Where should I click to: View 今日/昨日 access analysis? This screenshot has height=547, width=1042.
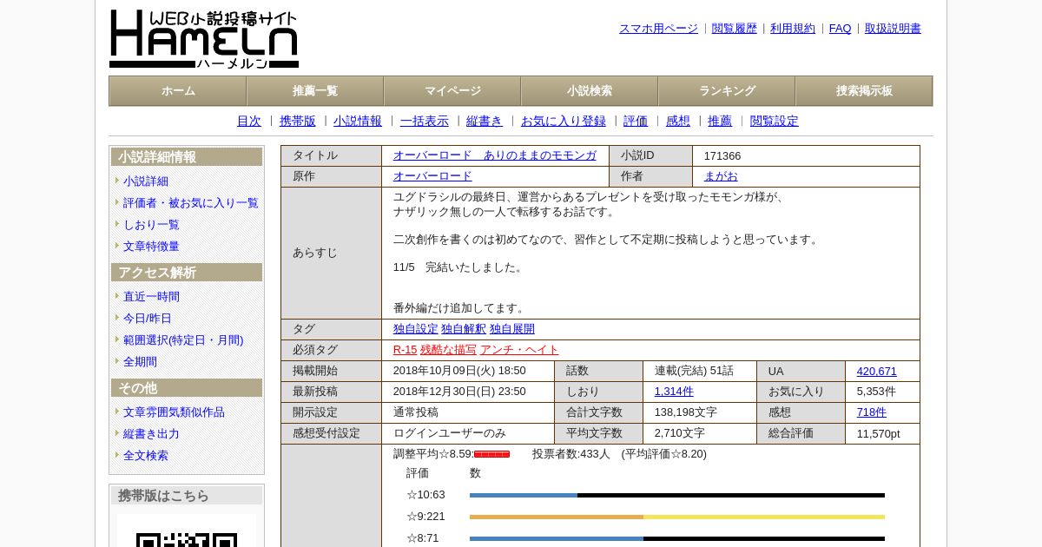pyautogui.click(x=148, y=319)
